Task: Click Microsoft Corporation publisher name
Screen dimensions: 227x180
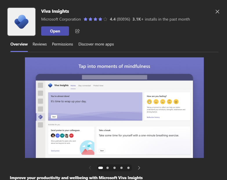Action: tap(61, 19)
